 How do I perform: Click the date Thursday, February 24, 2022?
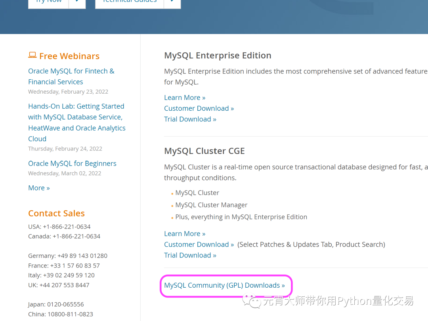tap(65, 149)
